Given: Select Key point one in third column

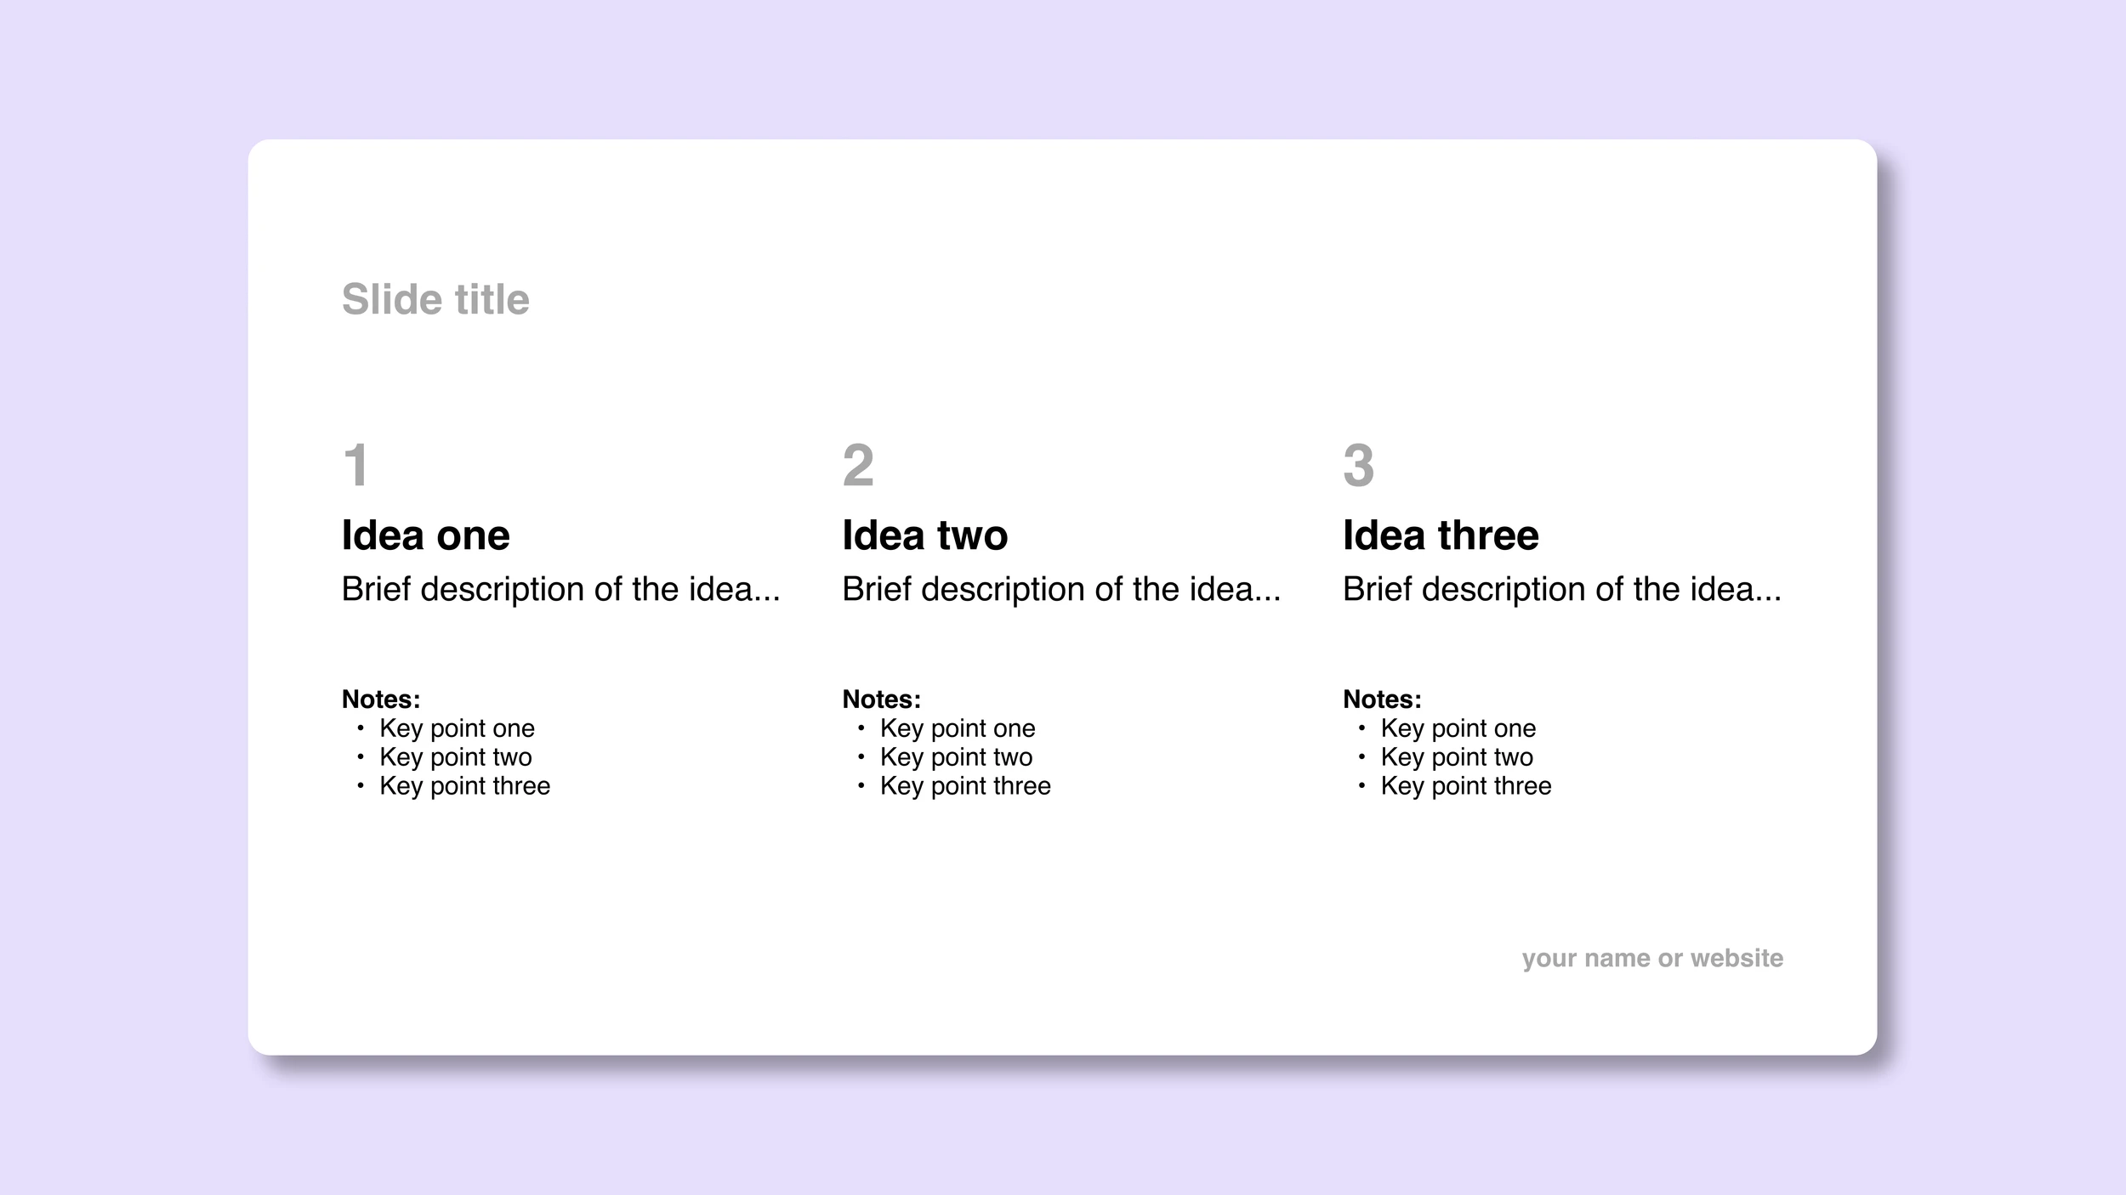Looking at the screenshot, I should pyautogui.click(x=1458, y=728).
